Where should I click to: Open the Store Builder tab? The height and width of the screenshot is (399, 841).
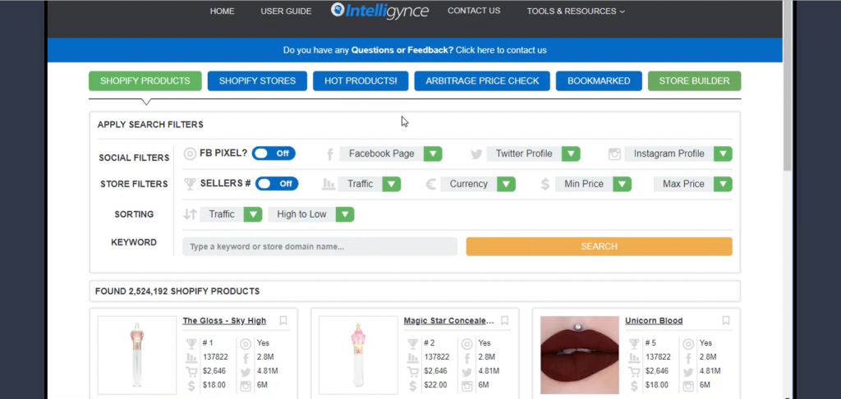(694, 81)
